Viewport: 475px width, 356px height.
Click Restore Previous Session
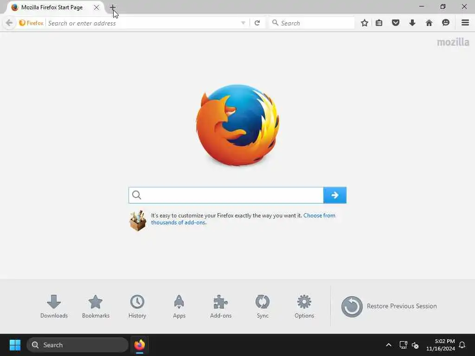tap(389, 306)
